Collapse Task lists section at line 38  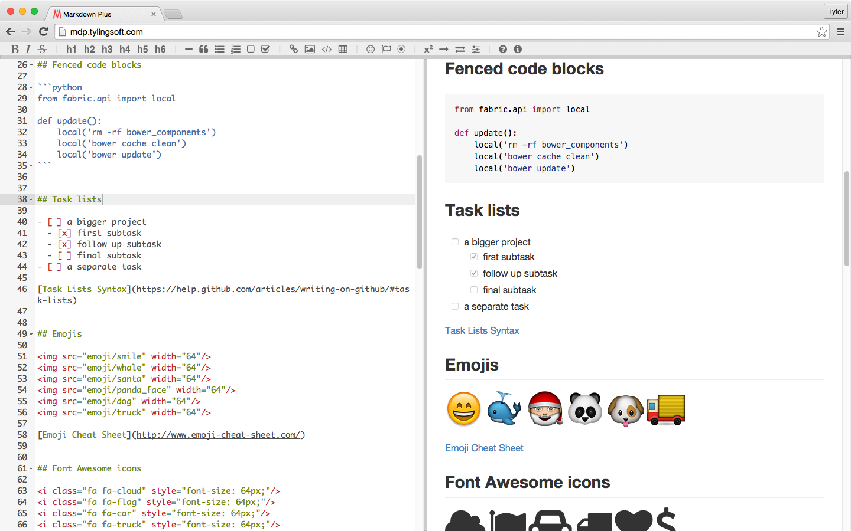[x=31, y=199]
